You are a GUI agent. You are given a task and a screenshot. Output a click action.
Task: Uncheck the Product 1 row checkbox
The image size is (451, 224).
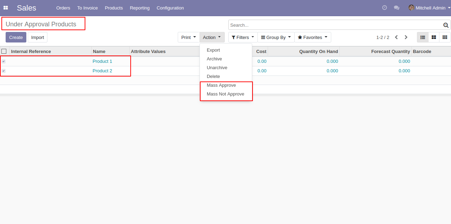click(x=4, y=61)
